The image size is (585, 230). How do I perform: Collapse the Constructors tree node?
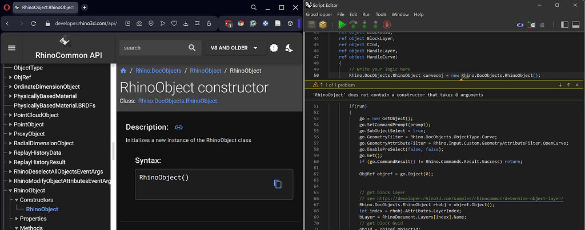(x=16, y=200)
